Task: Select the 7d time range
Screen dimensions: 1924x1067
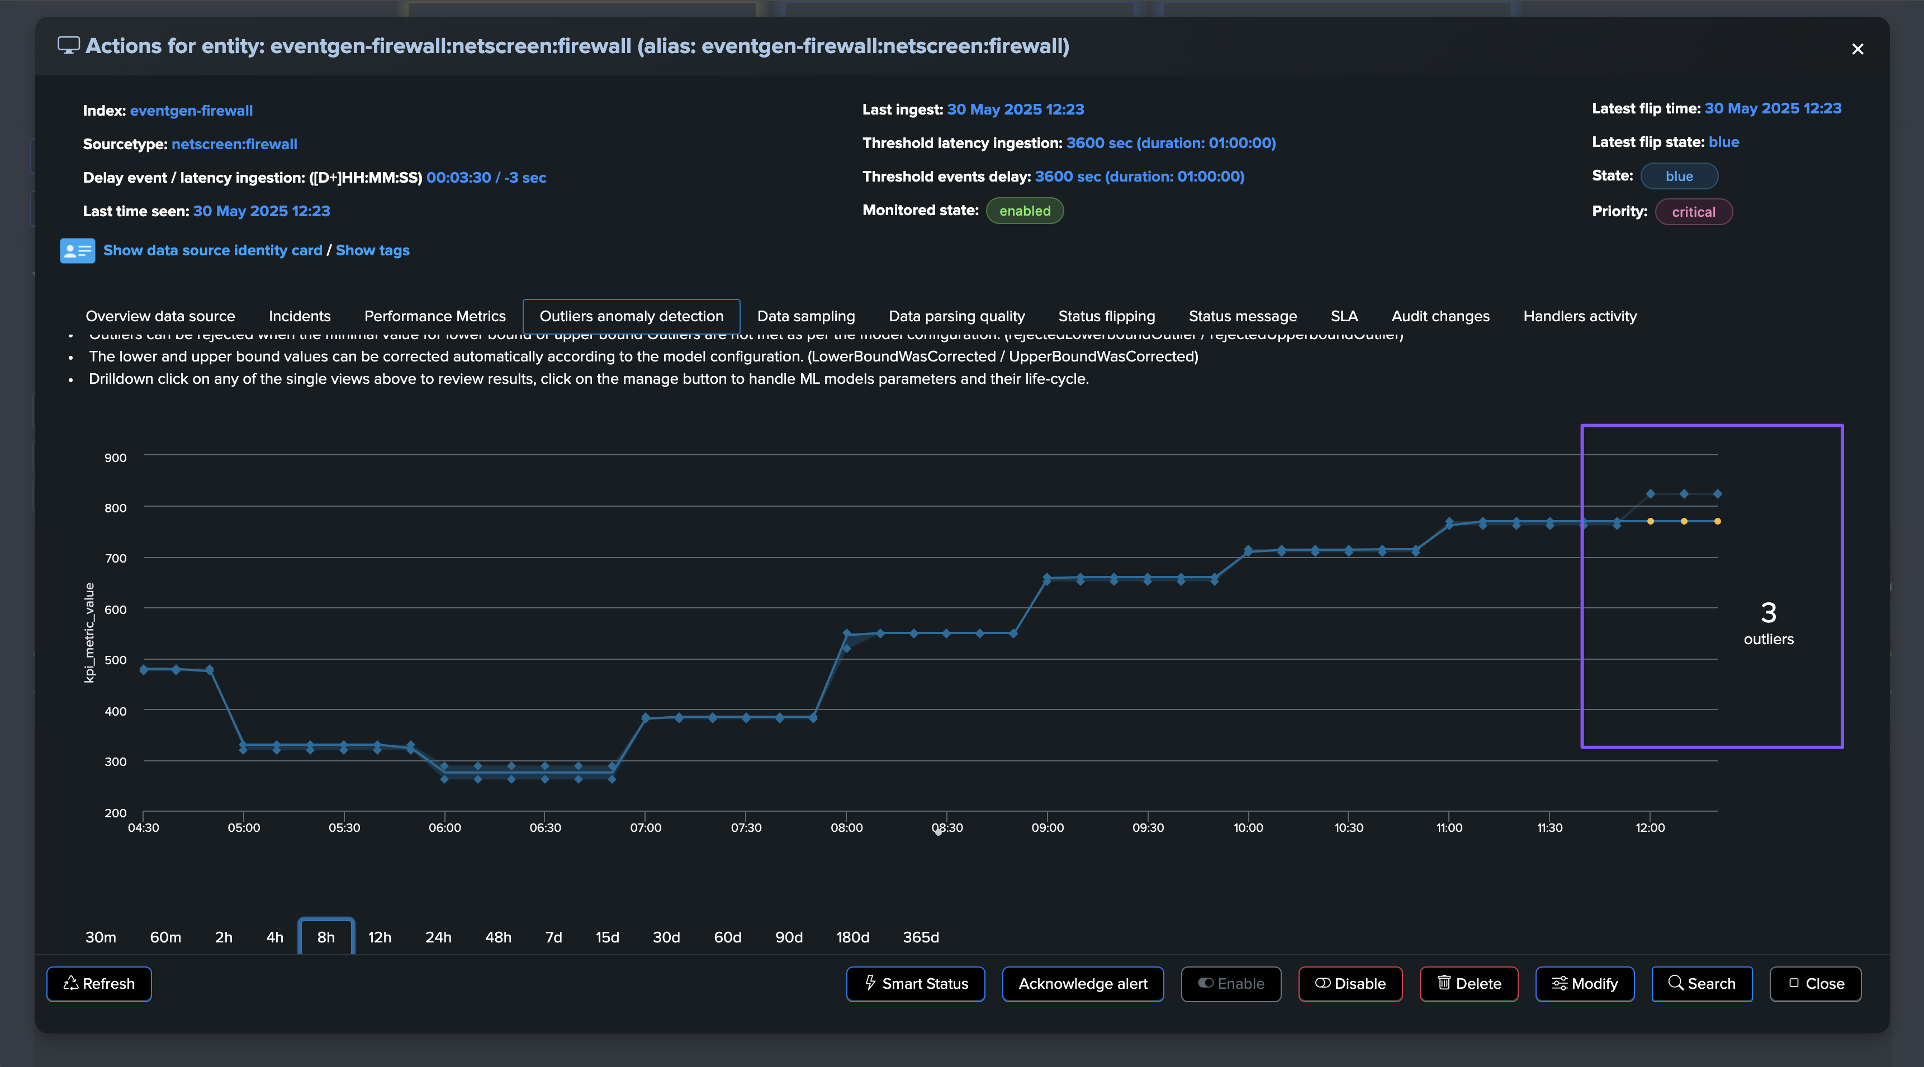Action: pyautogui.click(x=553, y=937)
